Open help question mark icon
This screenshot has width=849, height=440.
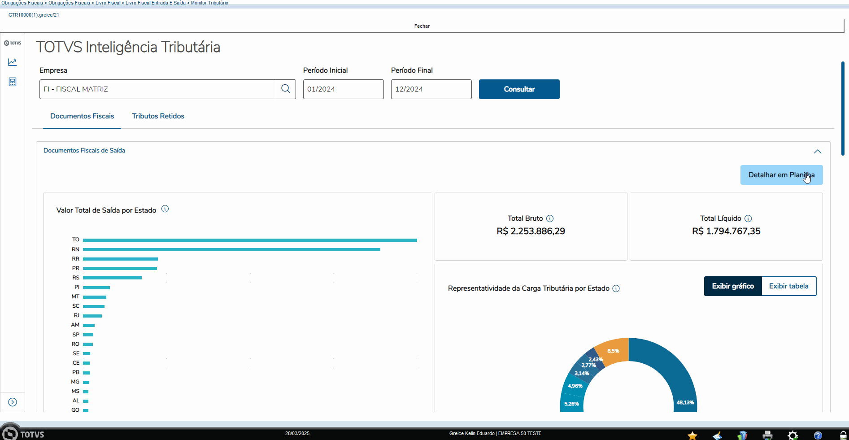click(x=818, y=435)
